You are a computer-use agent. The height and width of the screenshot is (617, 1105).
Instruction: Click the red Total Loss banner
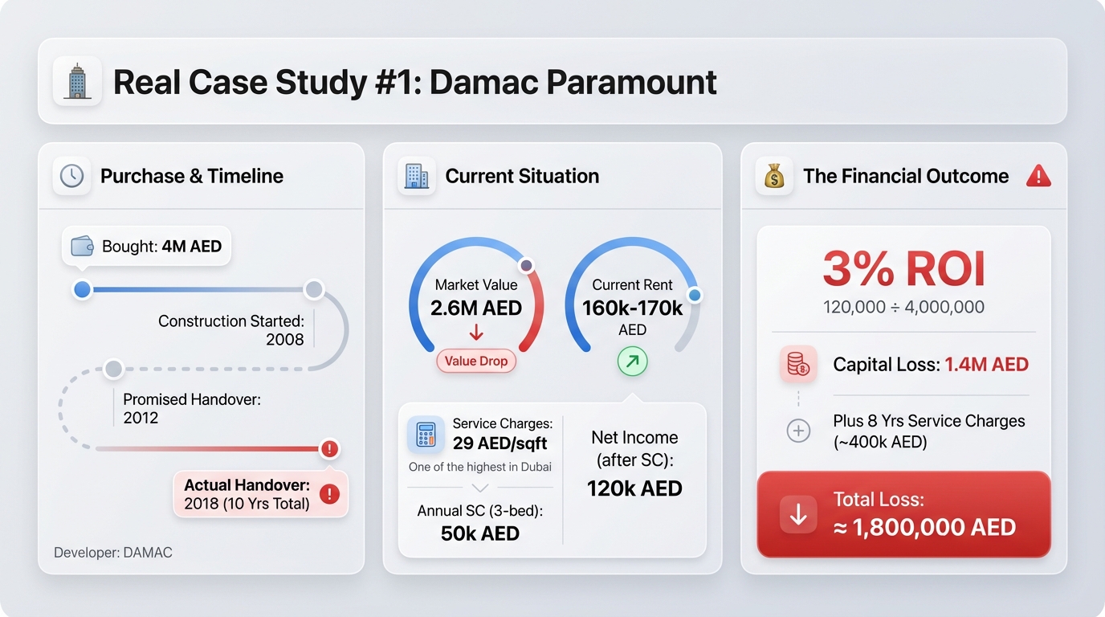click(903, 514)
